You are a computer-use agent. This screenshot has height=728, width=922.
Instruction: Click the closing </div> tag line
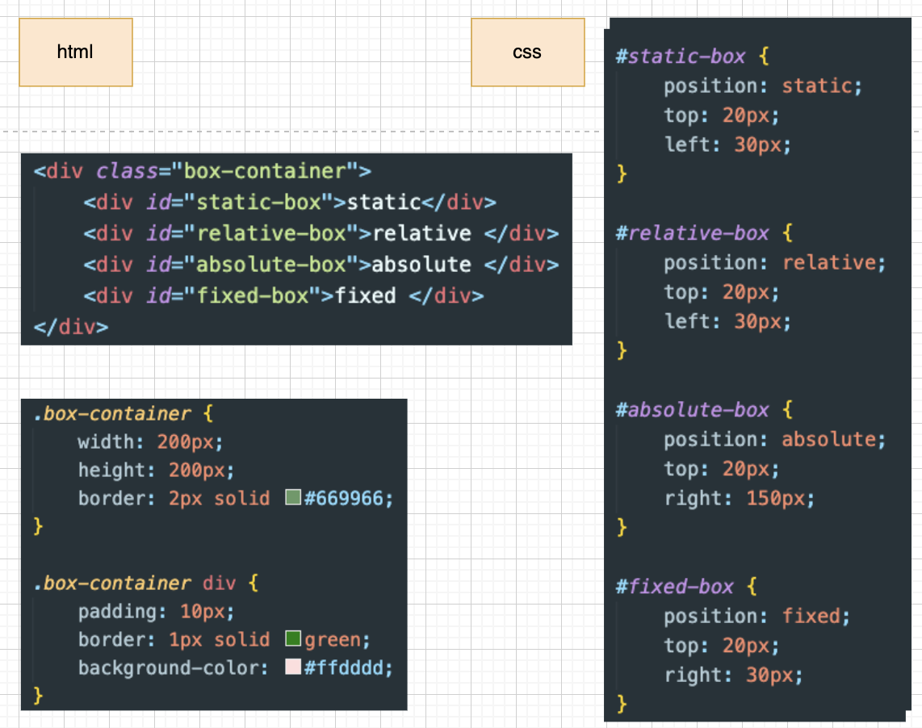[x=71, y=327]
